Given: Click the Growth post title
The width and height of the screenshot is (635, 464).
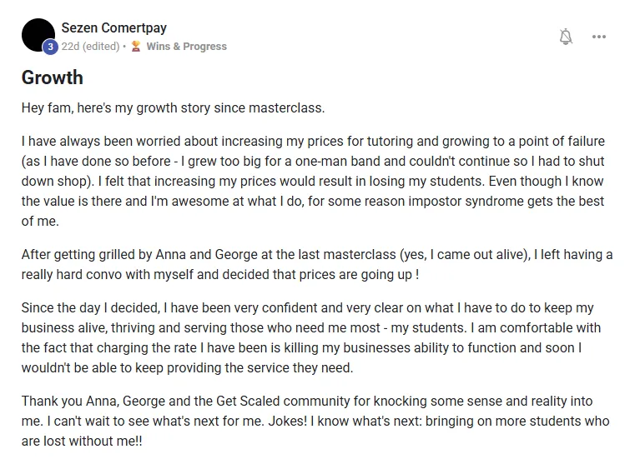Looking at the screenshot, I should click(53, 77).
